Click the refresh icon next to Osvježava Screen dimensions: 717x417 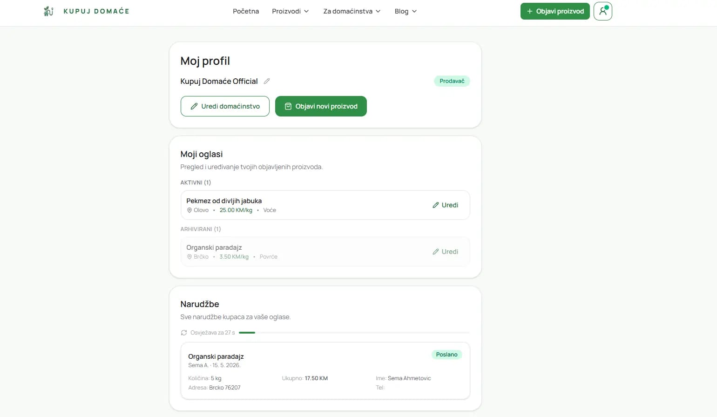[184, 333]
